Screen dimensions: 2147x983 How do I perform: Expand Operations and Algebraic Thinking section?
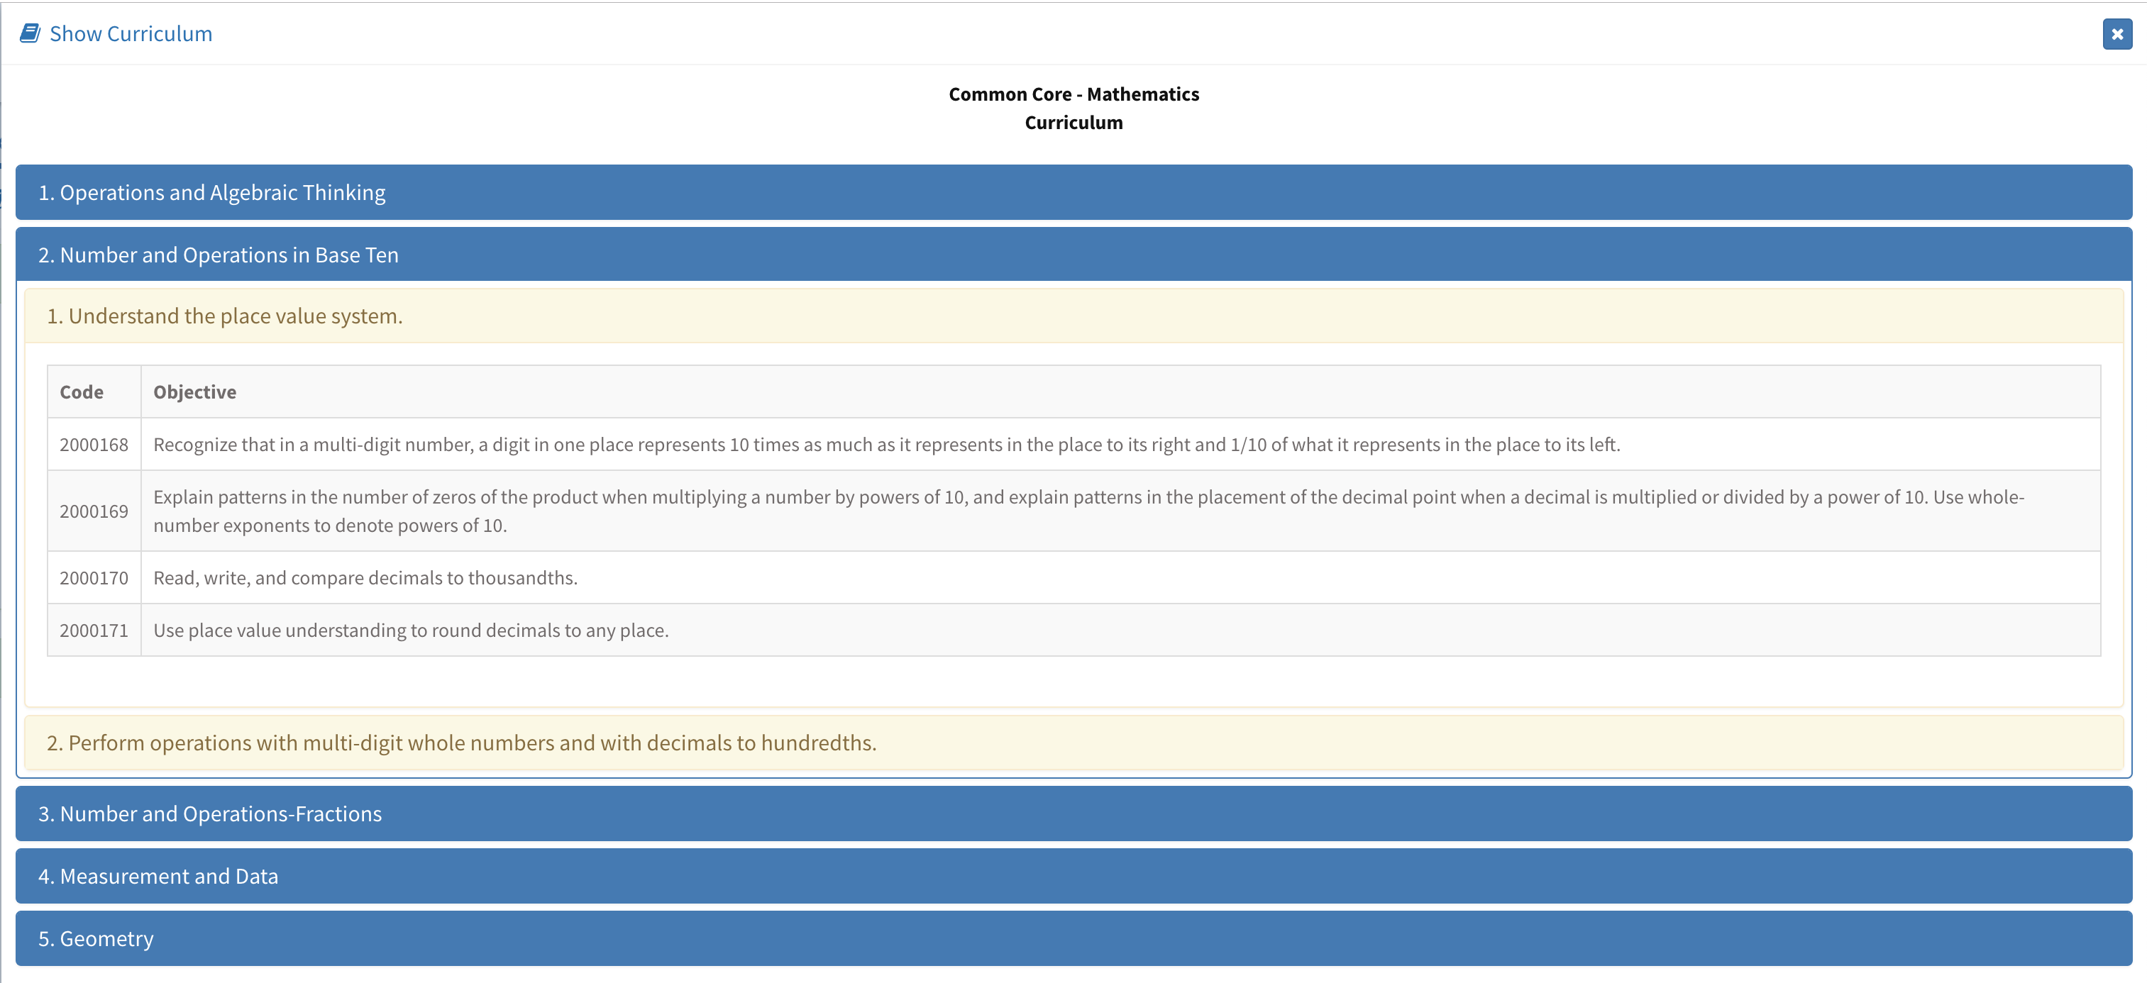(211, 192)
